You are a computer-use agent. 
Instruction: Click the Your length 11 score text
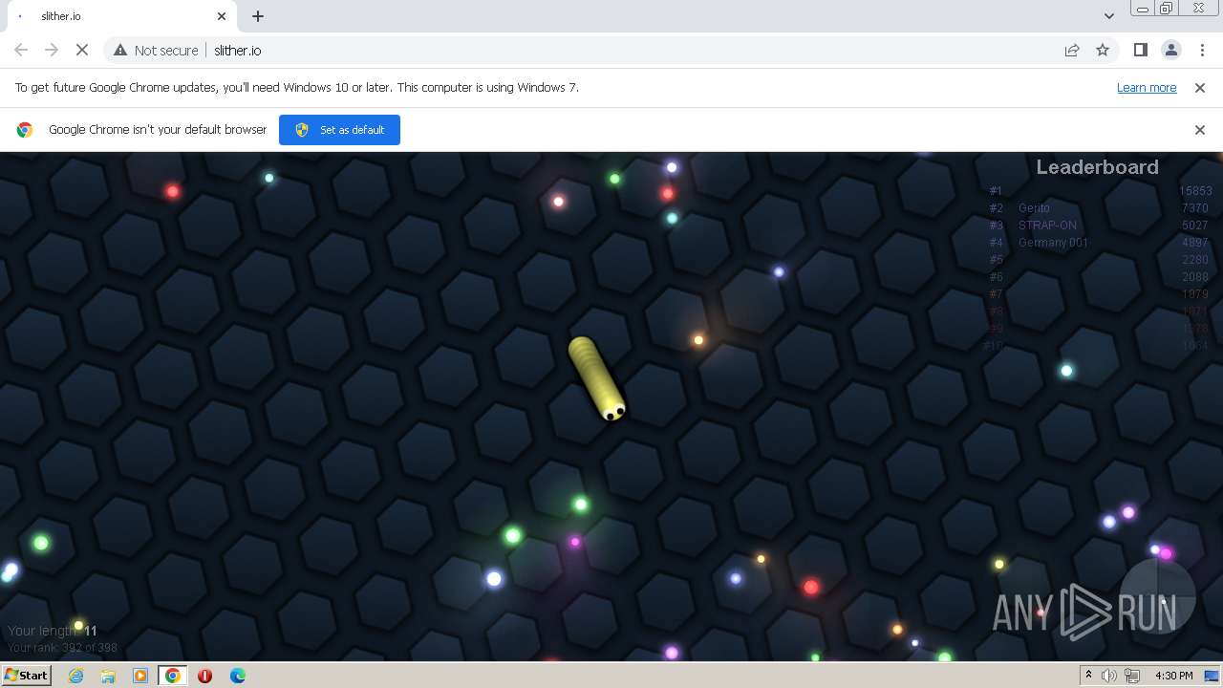53,631
